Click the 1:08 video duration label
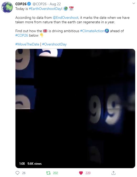Screen dimensions: 137x177 (22, 164)
